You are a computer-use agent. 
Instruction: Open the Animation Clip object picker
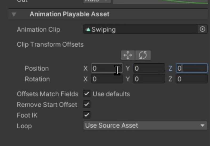pos(203,29)
